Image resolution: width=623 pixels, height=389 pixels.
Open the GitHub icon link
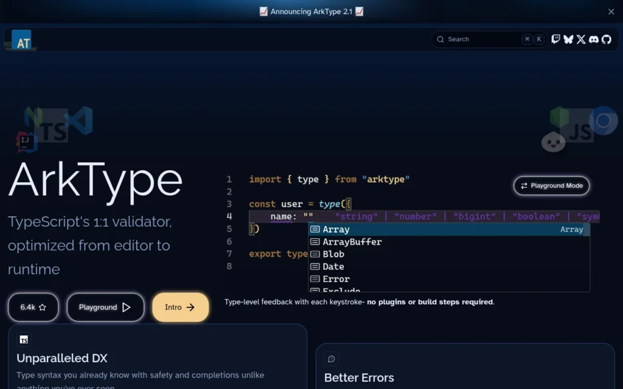click(x=607, y=40)
